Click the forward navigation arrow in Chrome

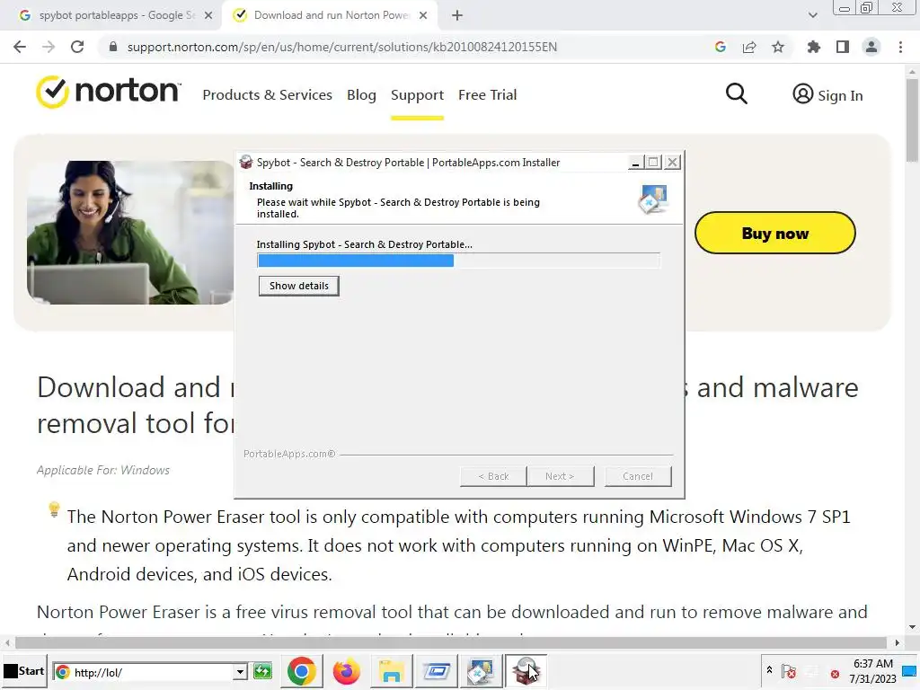pos(49,47)
